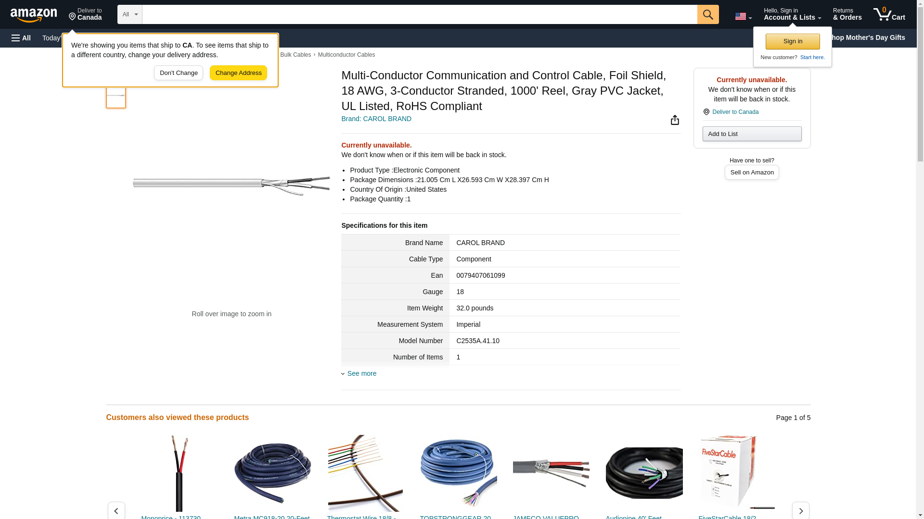The image size is (924, 519).
Task: Open the Account & Lists dropdown
Action: click(792, 14)
